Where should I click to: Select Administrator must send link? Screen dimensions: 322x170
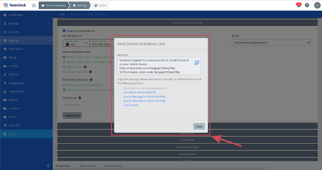coord(64,85)
